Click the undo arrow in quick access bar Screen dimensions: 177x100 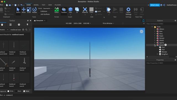[21, 5]
